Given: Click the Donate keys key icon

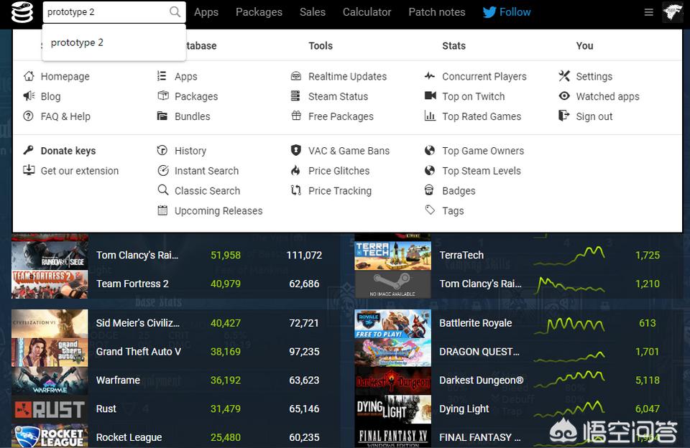Looking at the screenshot, I should (x=29, y=150).
